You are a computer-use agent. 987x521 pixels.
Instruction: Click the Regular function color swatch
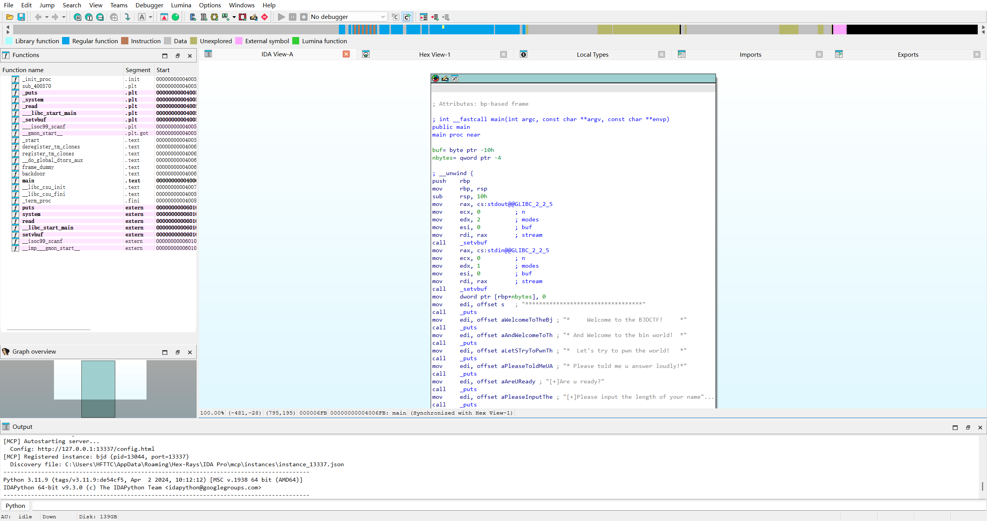[66, 41]
